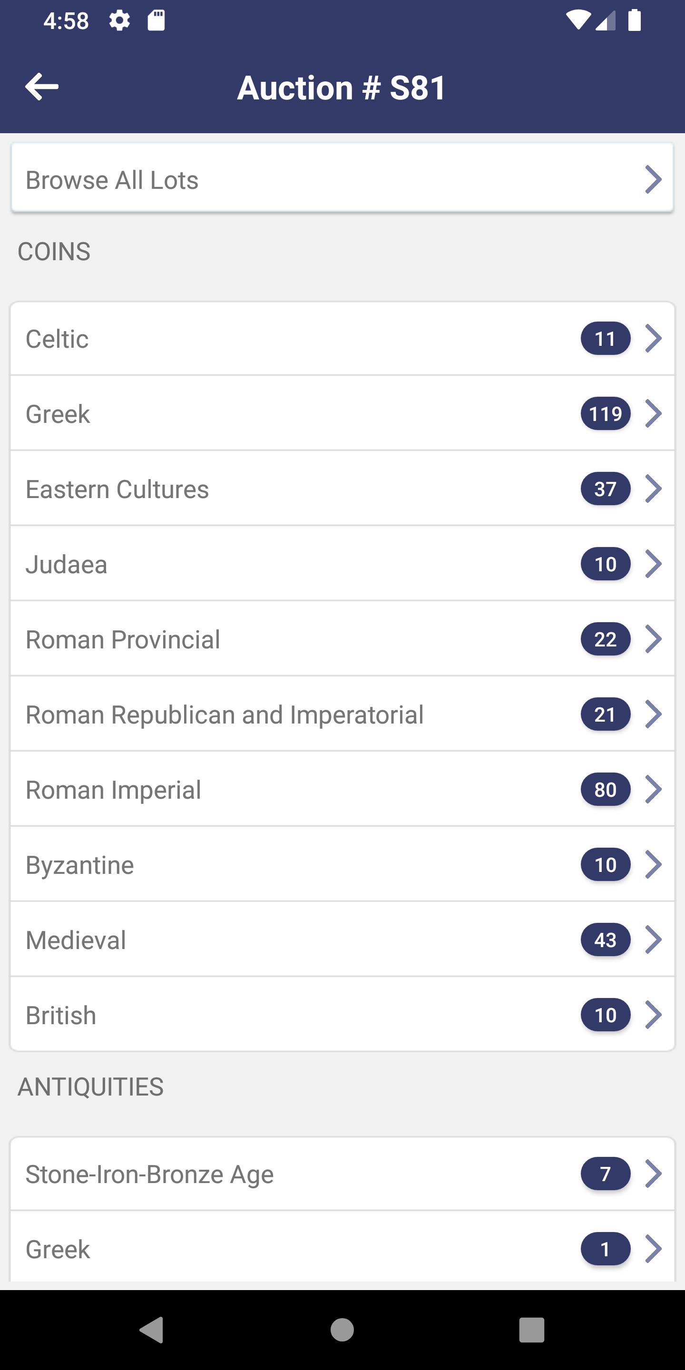Open the British category chevron
The width and height of the screenshot is (685, 1370).
[x=653, y=1015]
